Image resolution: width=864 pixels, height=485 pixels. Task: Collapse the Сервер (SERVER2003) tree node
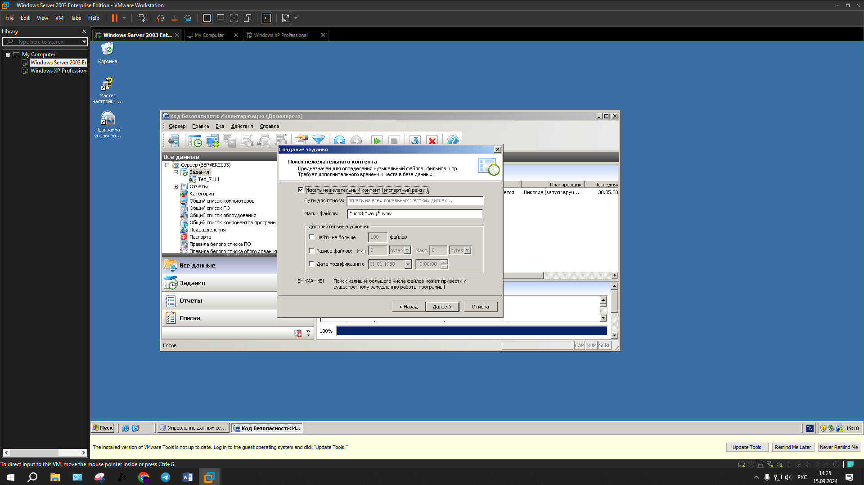[167, 165]
